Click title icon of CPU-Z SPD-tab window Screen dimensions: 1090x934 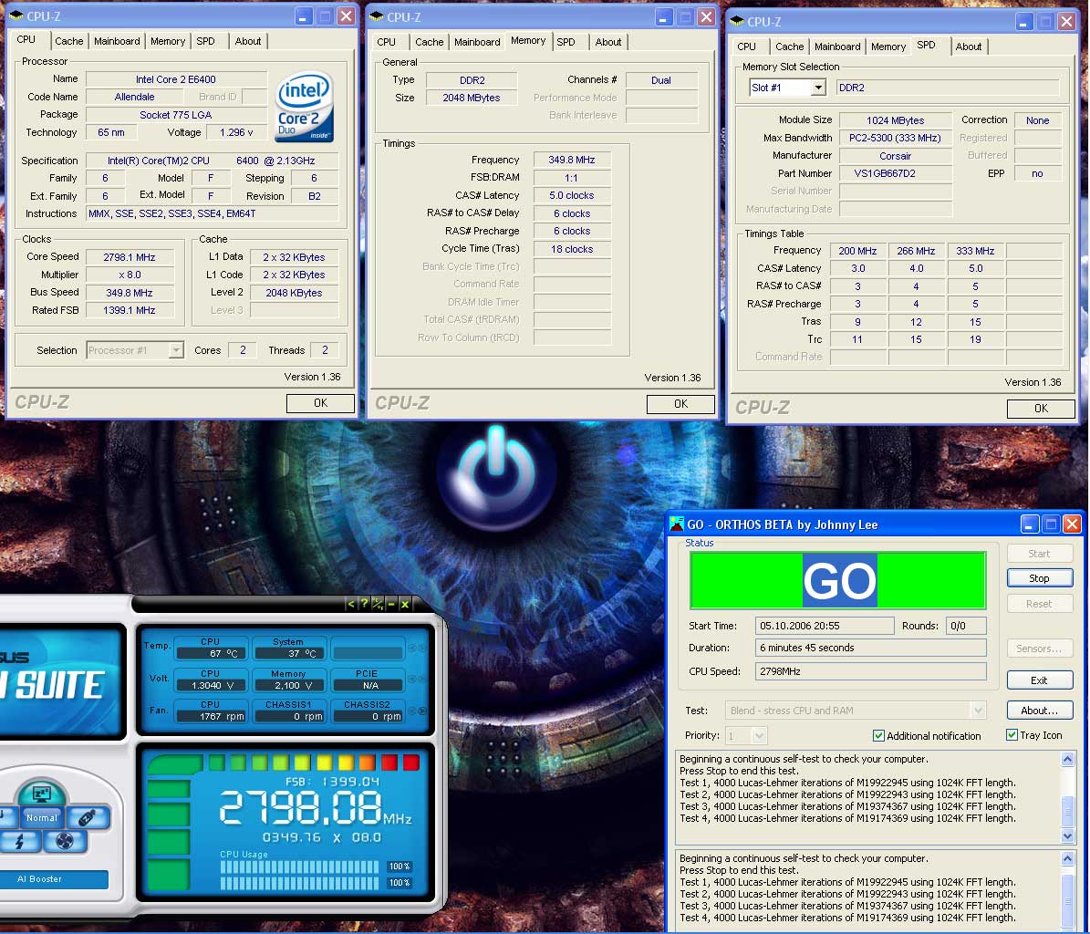[737, 22]
